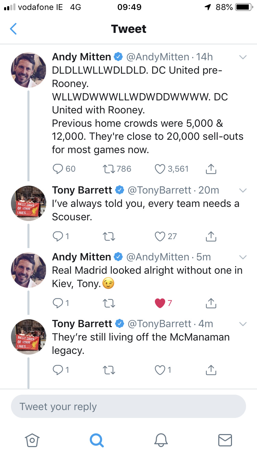
Task: View Andy Mitten's profile picture on top tweet
Action: [x=29, y=70]
